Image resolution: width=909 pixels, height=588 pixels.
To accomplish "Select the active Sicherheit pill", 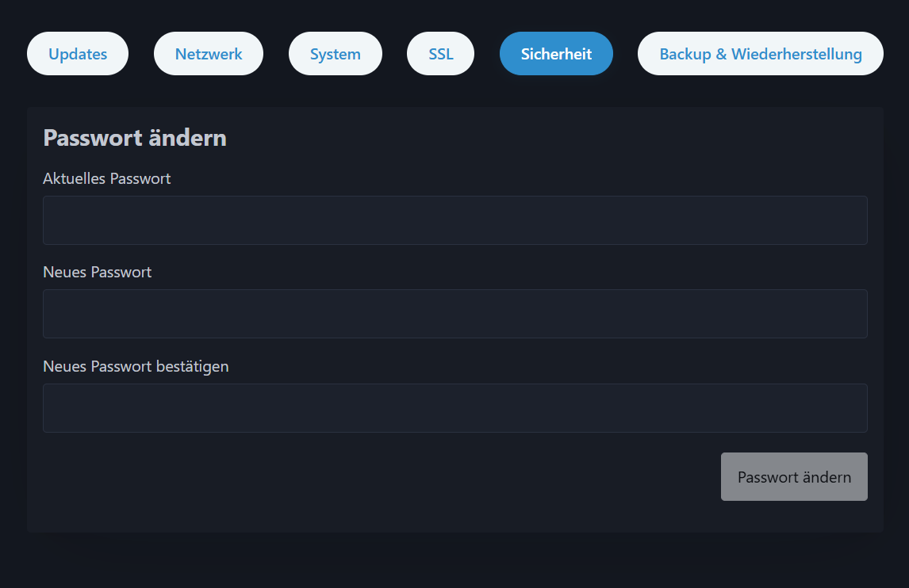I will click(556, 53).
